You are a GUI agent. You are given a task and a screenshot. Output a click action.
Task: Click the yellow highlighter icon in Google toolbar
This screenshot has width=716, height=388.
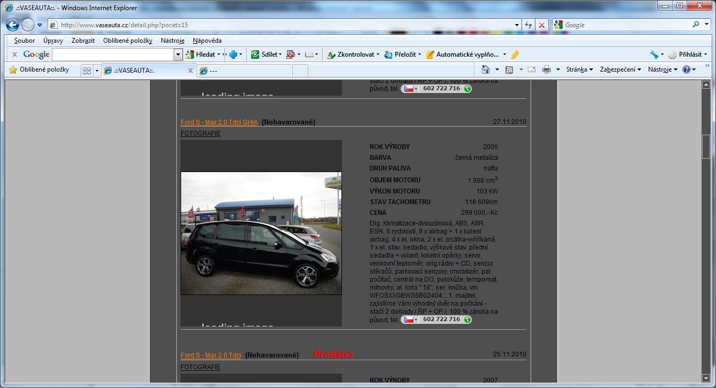pyautogui.click(x=515, y=55)
